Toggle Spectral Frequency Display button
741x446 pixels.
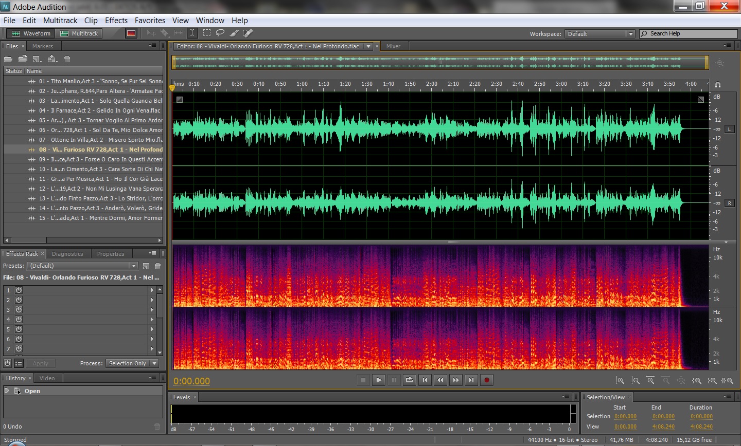[x=131, y=33]
